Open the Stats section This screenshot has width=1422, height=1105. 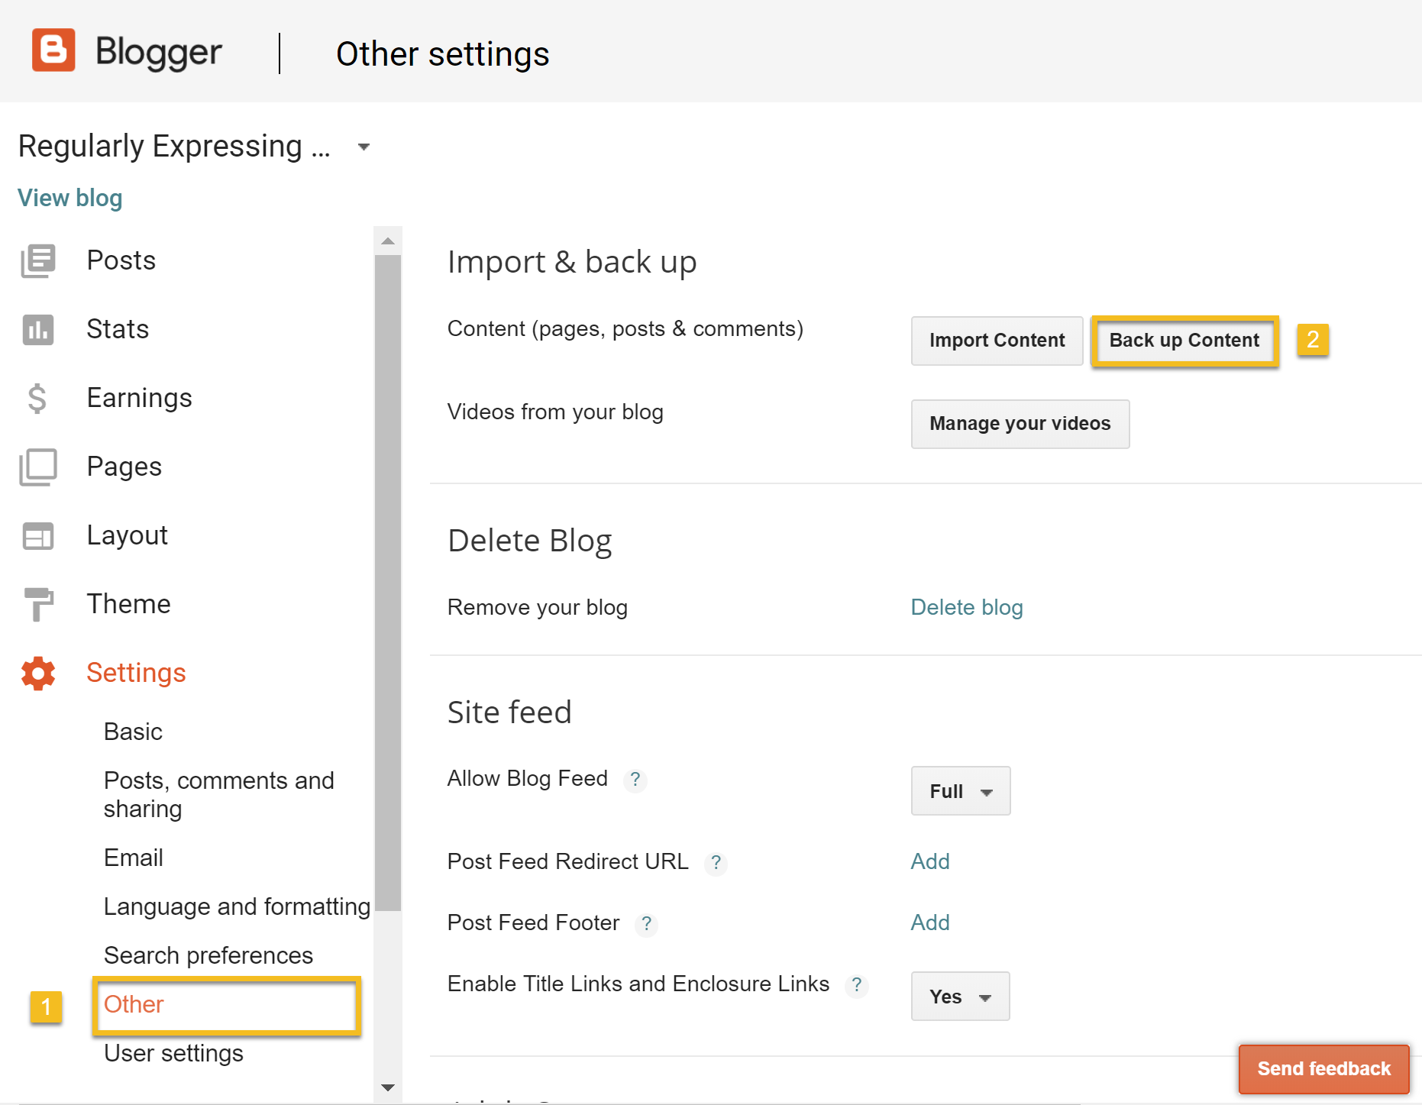(x=118, y=329)
